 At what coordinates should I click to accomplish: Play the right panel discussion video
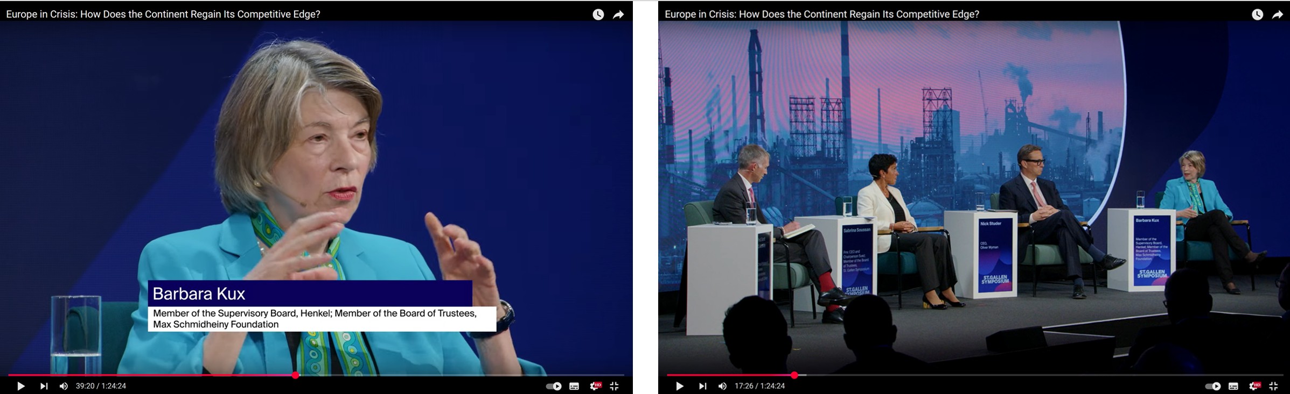[679, 386]
